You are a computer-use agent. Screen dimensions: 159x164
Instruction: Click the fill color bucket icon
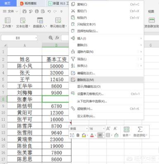84,135
